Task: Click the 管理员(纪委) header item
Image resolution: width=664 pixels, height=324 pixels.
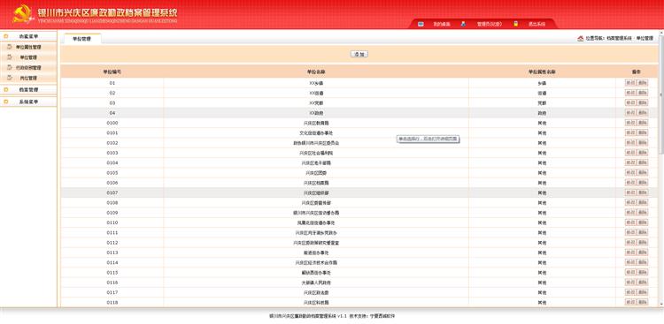Action: 489,25
